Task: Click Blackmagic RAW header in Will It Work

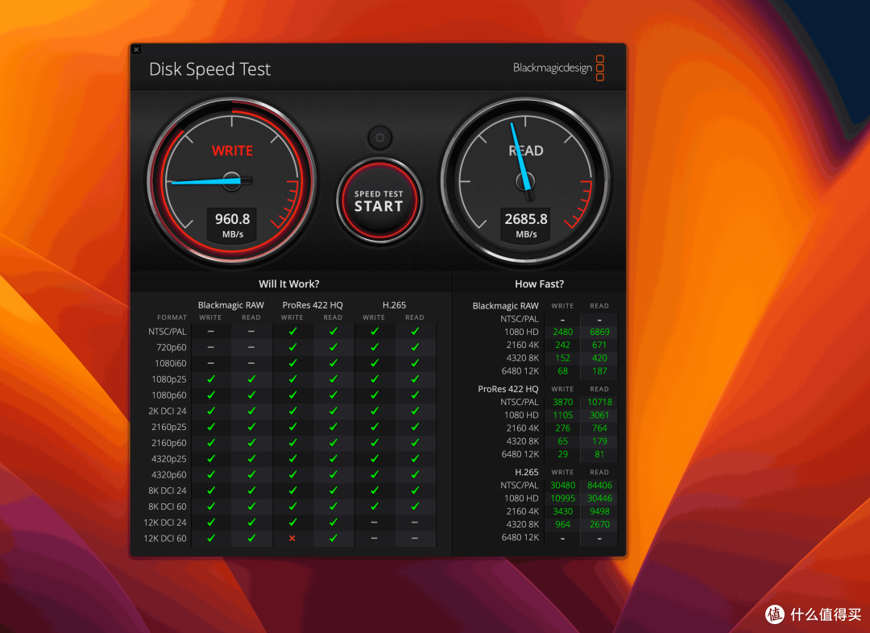Action: [231, 305]
